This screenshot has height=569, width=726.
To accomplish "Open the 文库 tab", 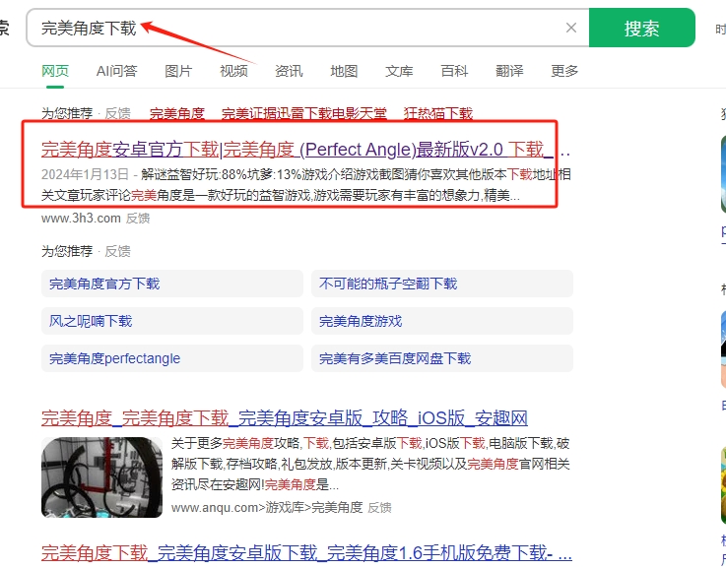I will [x=399, y=71].
